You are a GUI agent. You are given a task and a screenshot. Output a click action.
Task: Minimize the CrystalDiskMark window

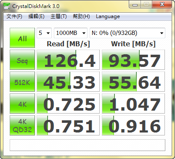135,5
